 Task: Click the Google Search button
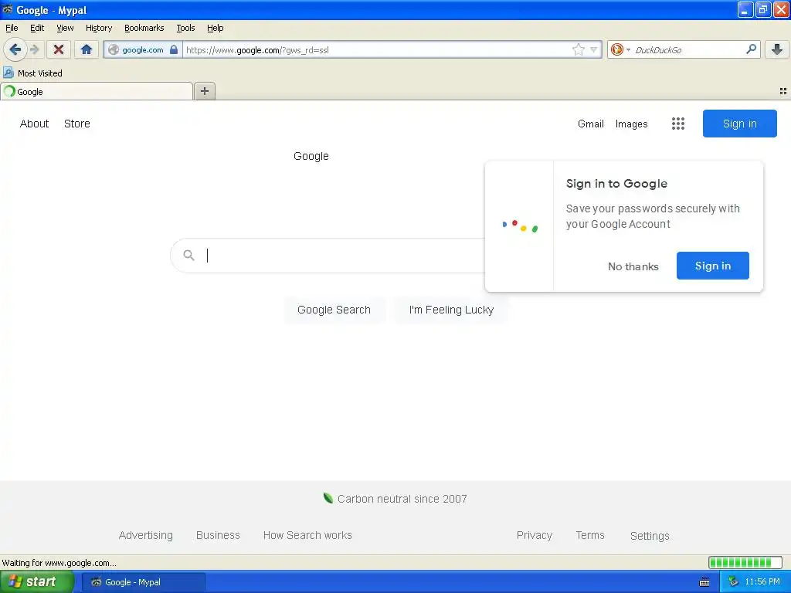[334, 310]
